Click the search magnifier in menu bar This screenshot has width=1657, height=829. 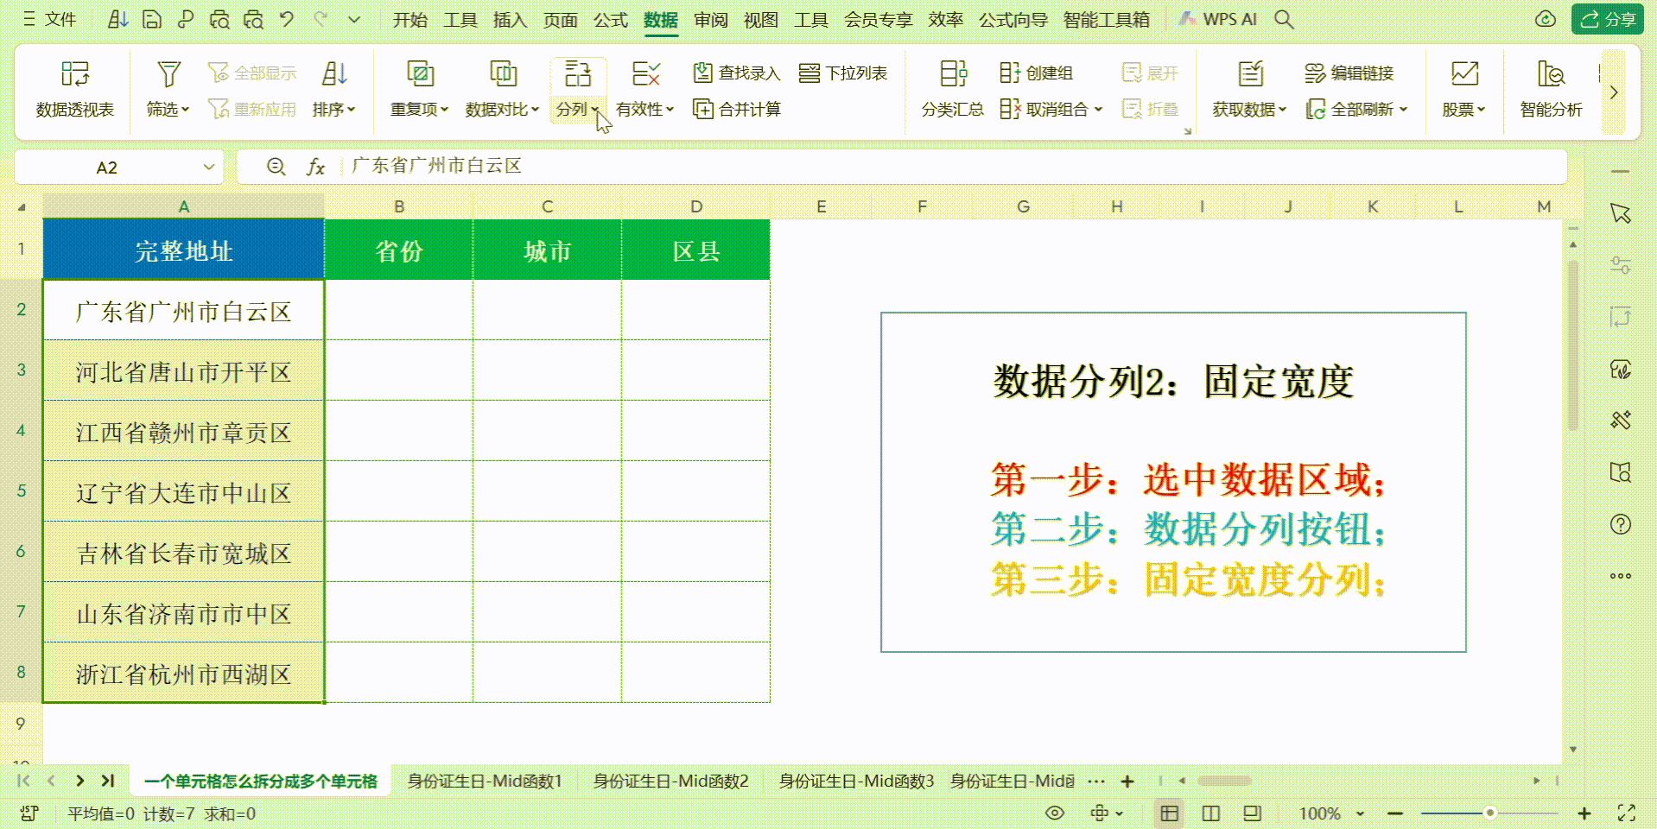click(x=1284, y=19)
